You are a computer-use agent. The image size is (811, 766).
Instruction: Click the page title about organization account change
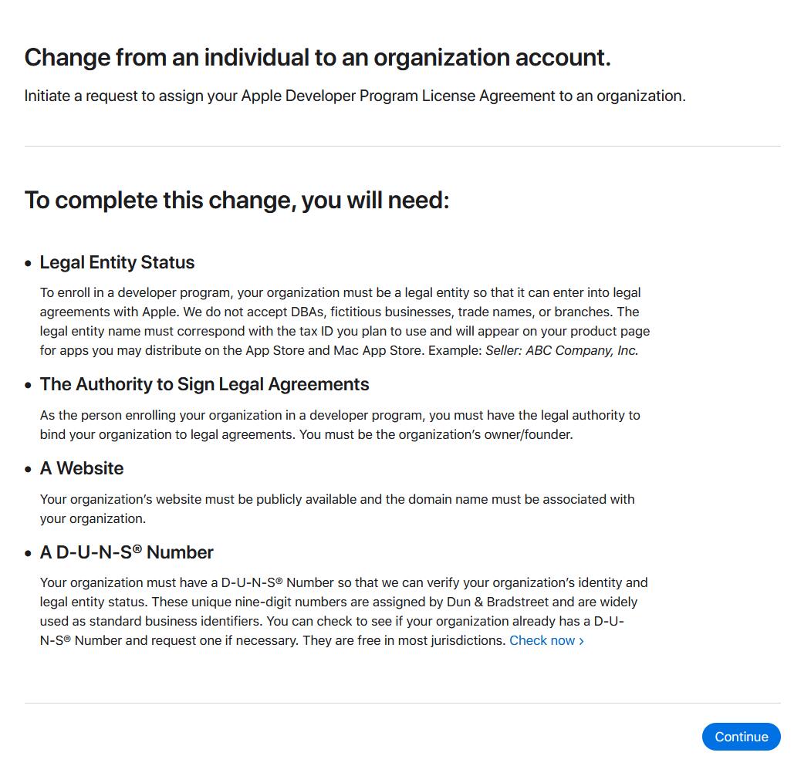[318, 57]
